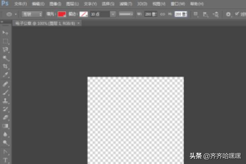Viewport: 246px width, 164px height.
Task: Open the View (视图) menu
Action: click(159, 4)
